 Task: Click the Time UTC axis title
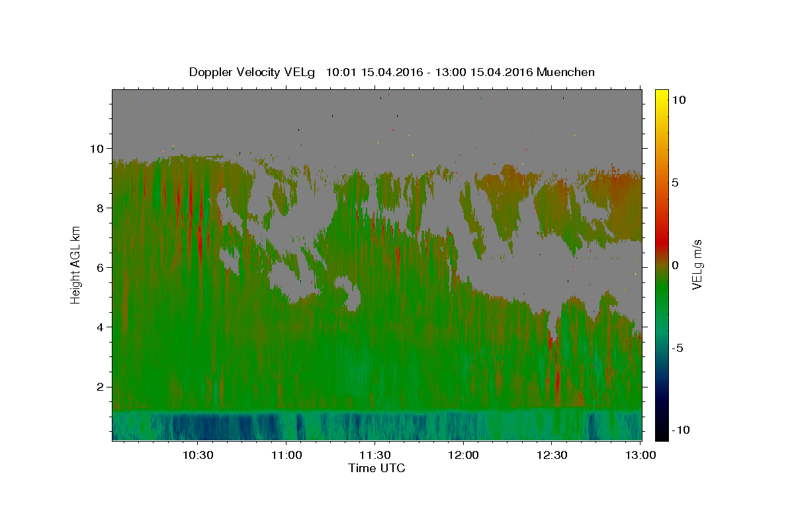pos(376,468)
